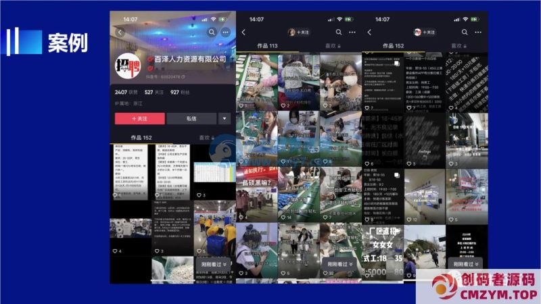
Task: Select 喜欢 tab on left phone
Action: (x=207, y=138)
